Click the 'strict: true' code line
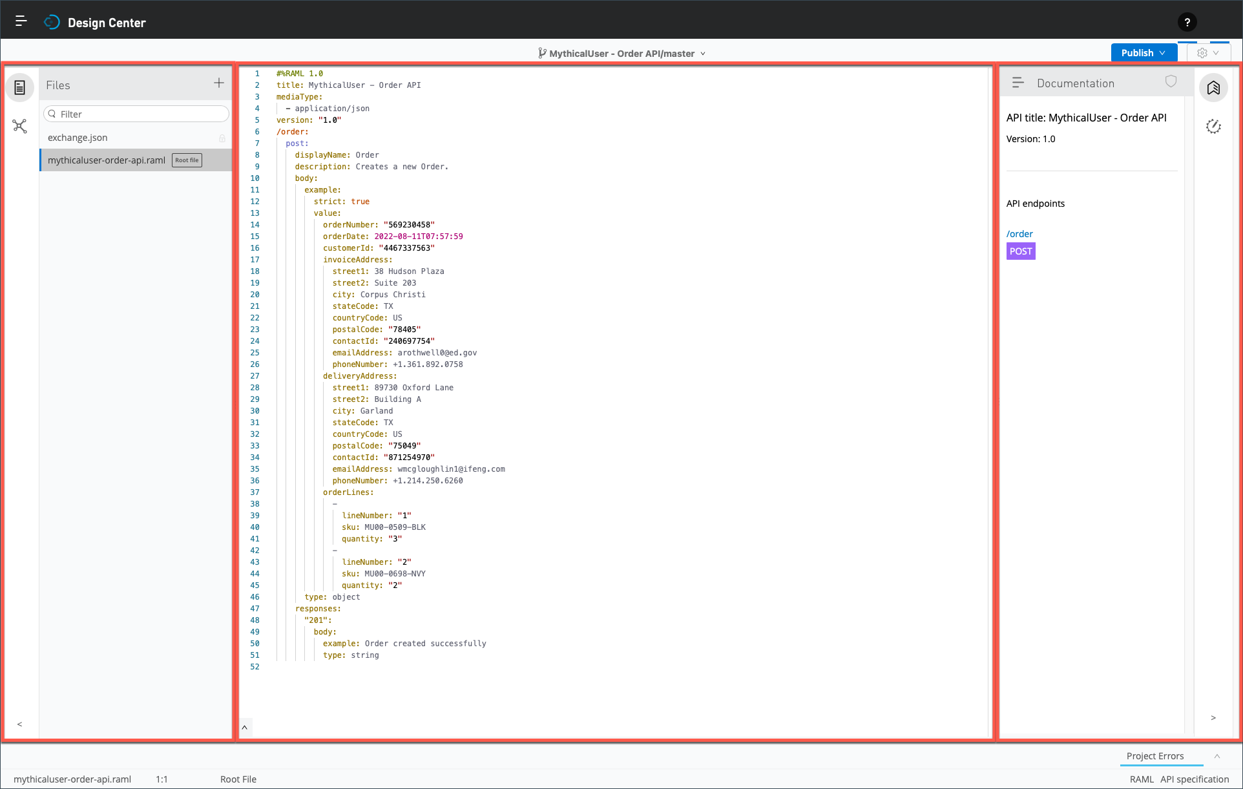This screenshot has height=789, width=1243. point(342,202)
